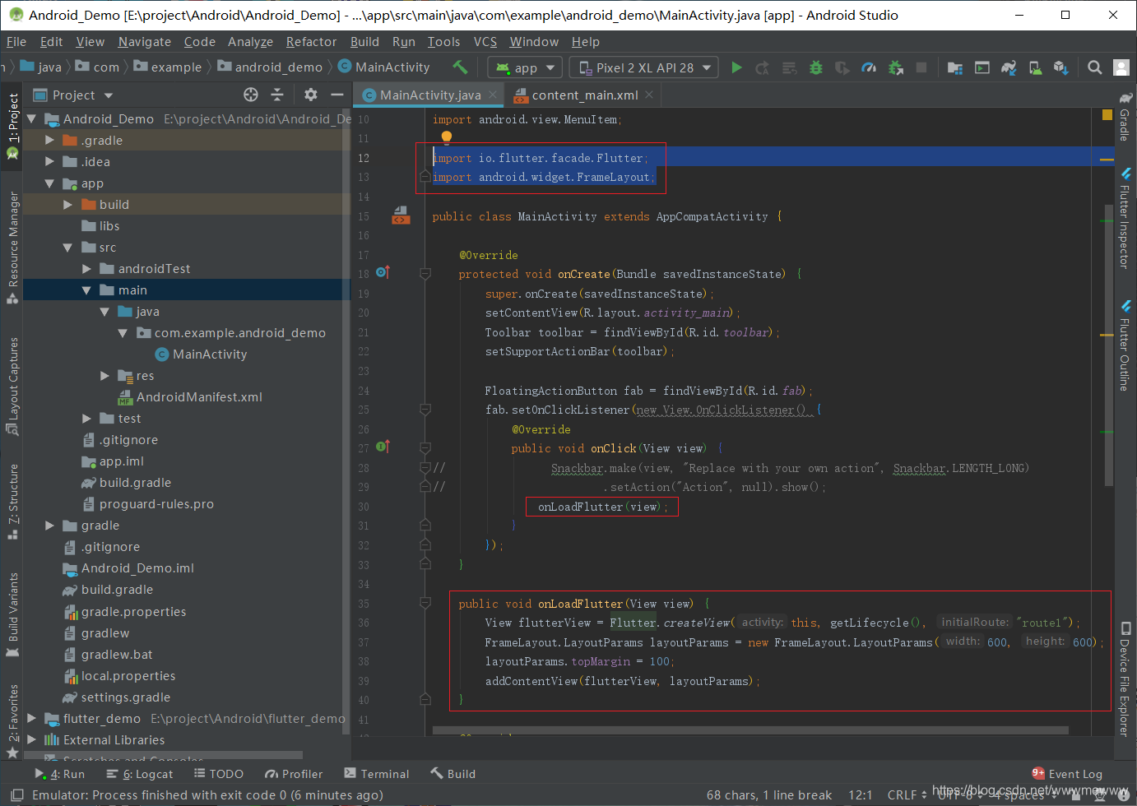Image resolution: width=1137 pixels, height=806 pixels.
Task: Toggle the Build Variants tool window
Action: click(12, 614)
